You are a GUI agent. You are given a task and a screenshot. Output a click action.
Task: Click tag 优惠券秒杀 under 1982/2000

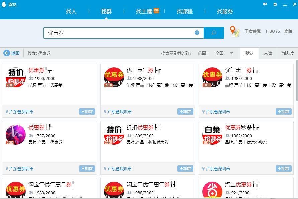257,142
